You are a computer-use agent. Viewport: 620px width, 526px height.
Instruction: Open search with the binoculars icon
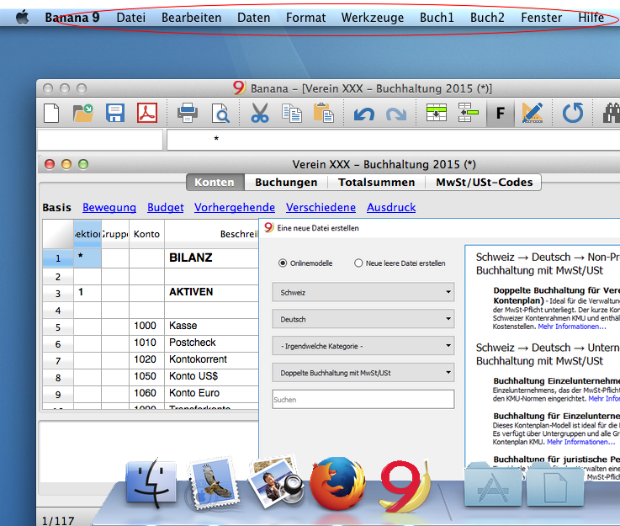[x=612, y=114]
